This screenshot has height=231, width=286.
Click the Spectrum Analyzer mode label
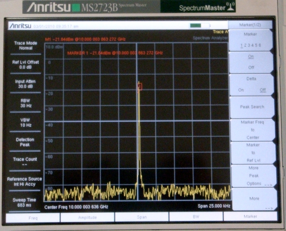tap(210, 38)
